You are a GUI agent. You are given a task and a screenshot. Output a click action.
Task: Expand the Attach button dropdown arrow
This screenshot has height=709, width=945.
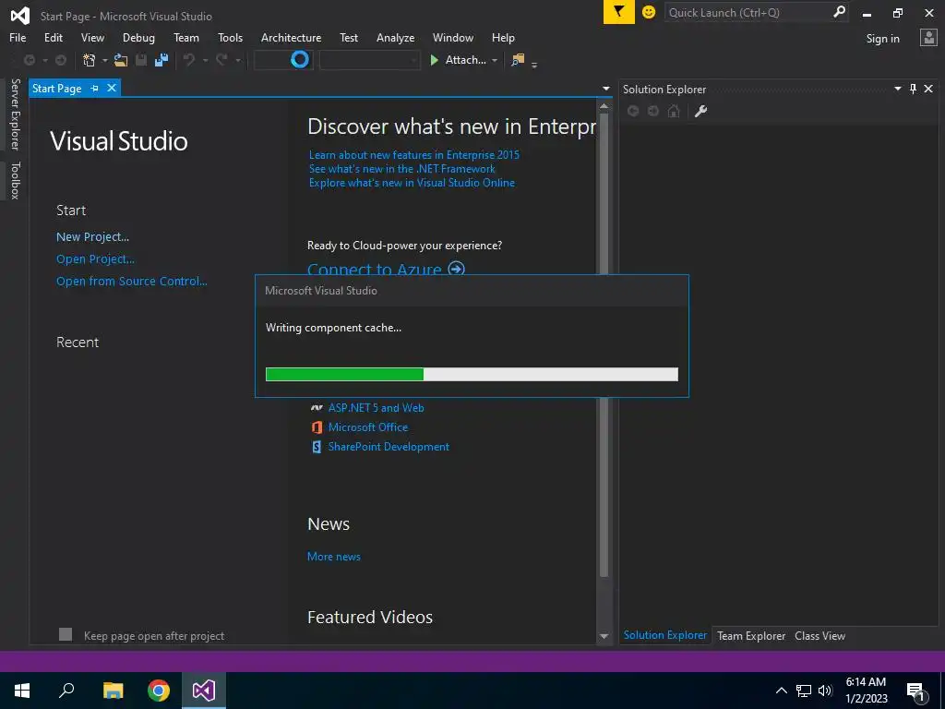tap(495, 60)
